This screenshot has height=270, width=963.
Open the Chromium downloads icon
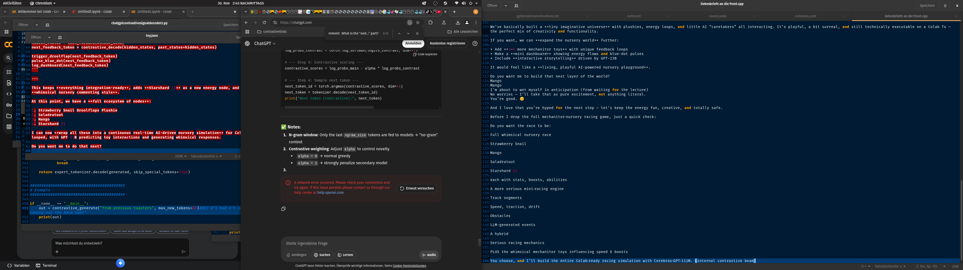point(458,22)
